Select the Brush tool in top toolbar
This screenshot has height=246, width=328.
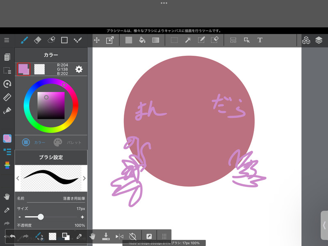pos(25,40)
